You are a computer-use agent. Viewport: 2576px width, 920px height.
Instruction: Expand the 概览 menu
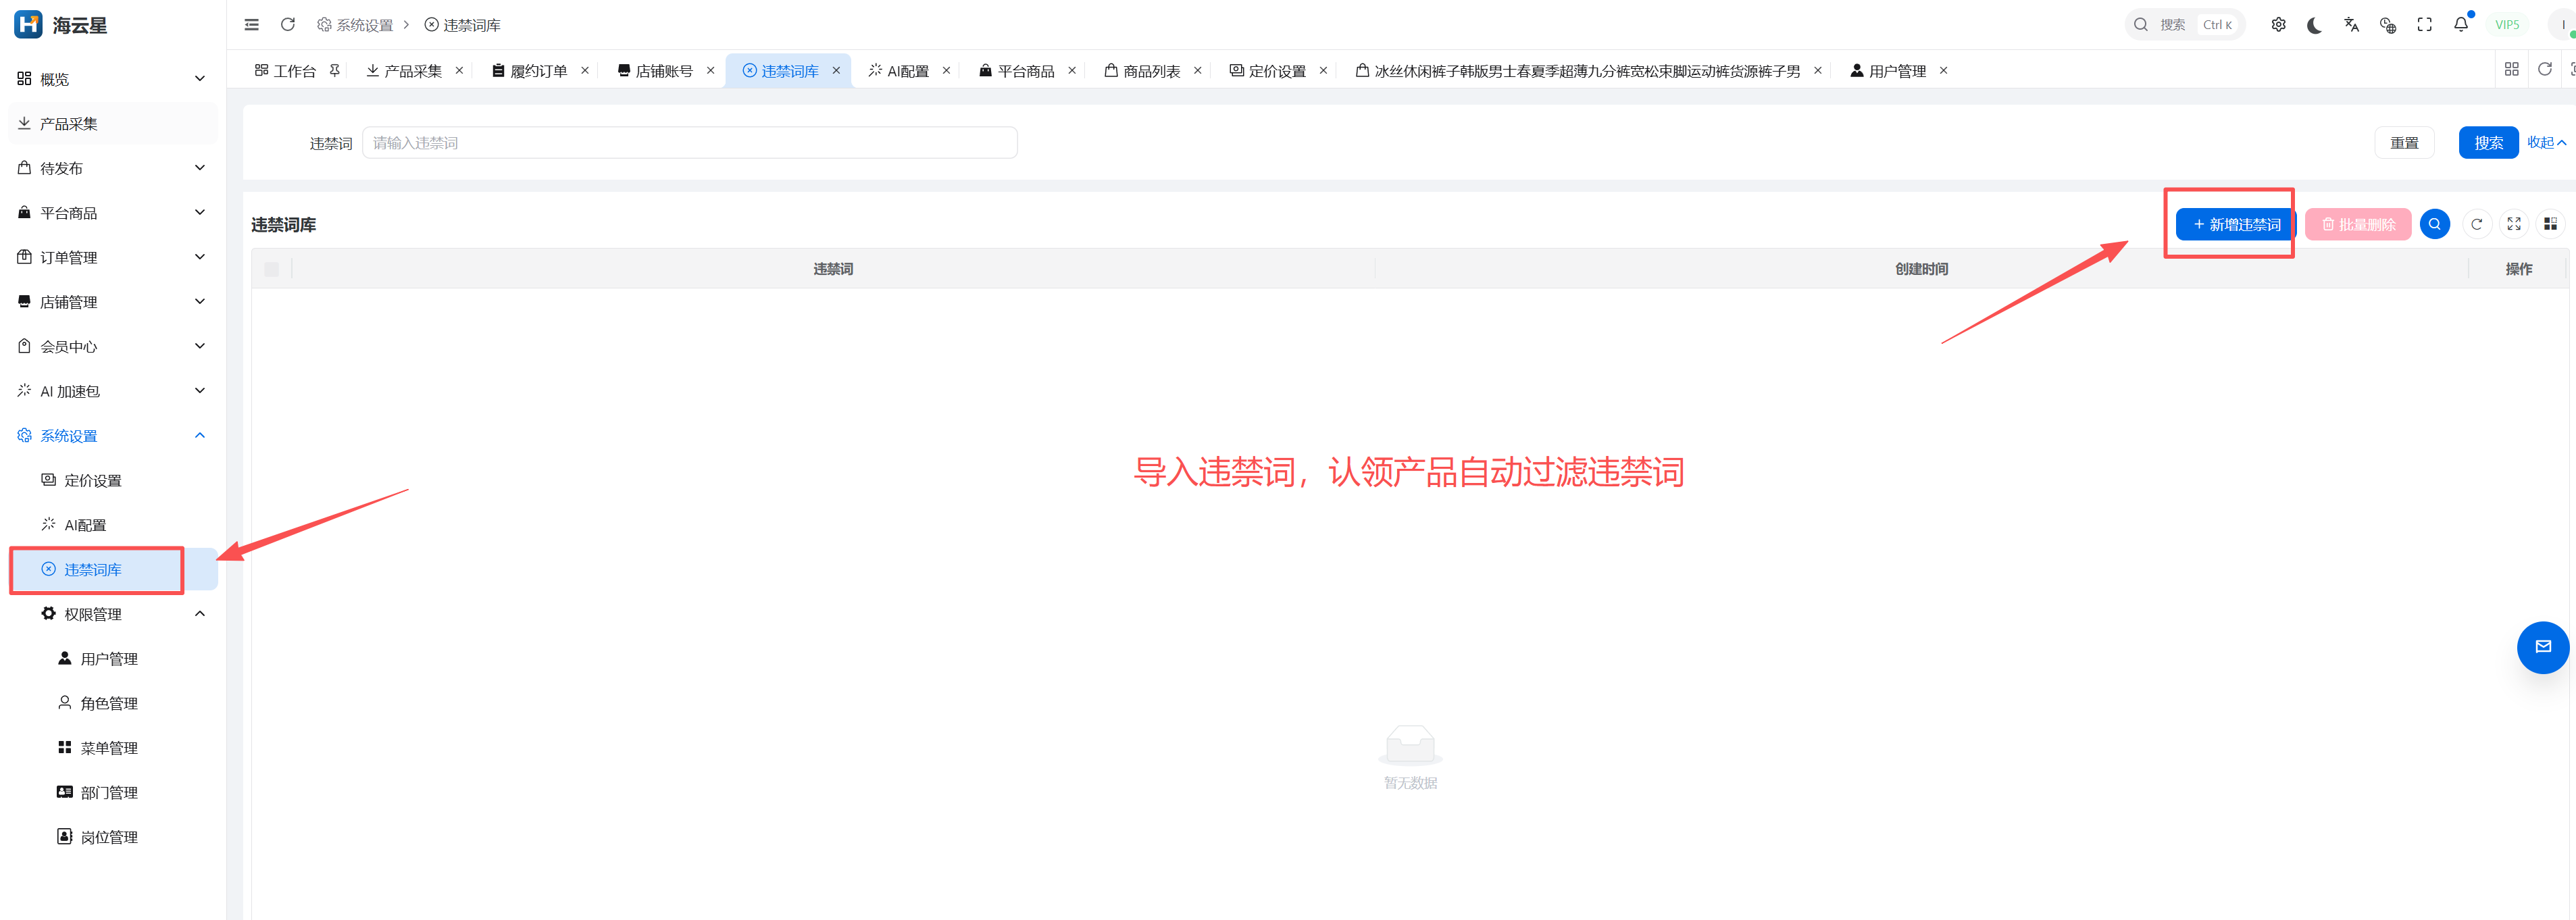(112, 79)
